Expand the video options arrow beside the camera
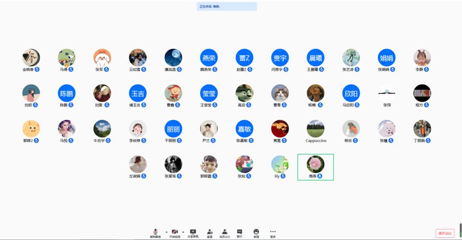This screenshot has width=462, height=240. click(x=183, y=232)
